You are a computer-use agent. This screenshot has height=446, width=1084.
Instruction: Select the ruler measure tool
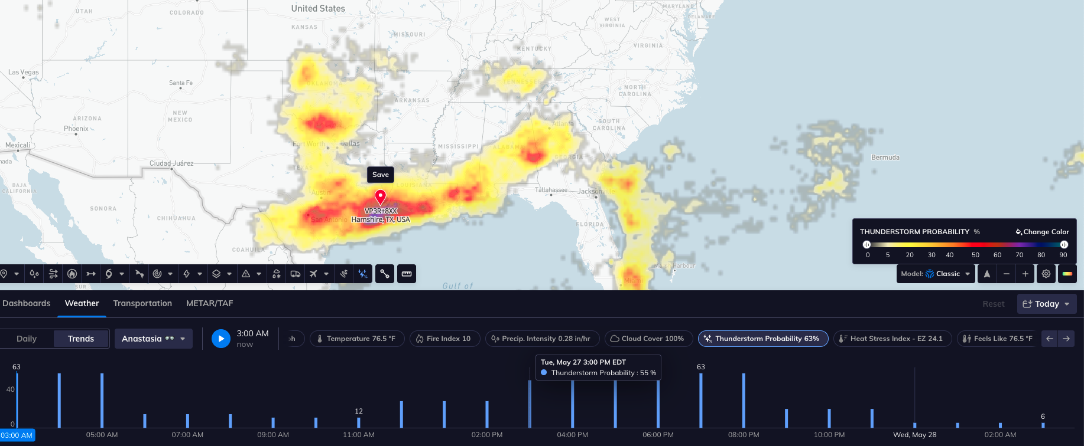coord(407,274)
